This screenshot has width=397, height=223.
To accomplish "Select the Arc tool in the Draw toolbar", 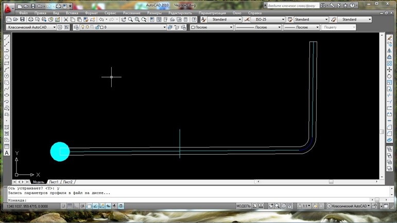I will click(x=7, y=69).
